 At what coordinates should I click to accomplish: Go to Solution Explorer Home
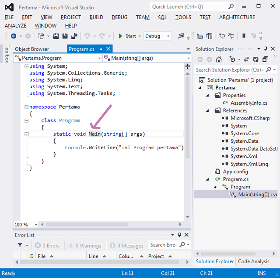219,59
